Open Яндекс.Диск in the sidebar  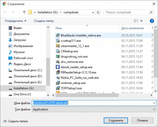22,64
